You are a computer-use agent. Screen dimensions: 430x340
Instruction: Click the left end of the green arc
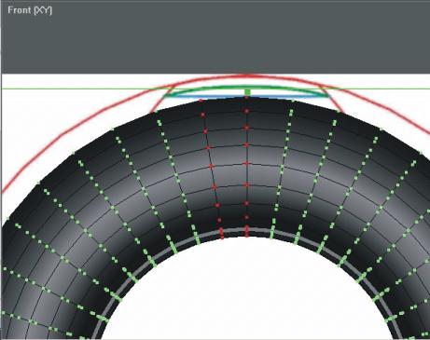pyautogui.click(x=168, y=94)
